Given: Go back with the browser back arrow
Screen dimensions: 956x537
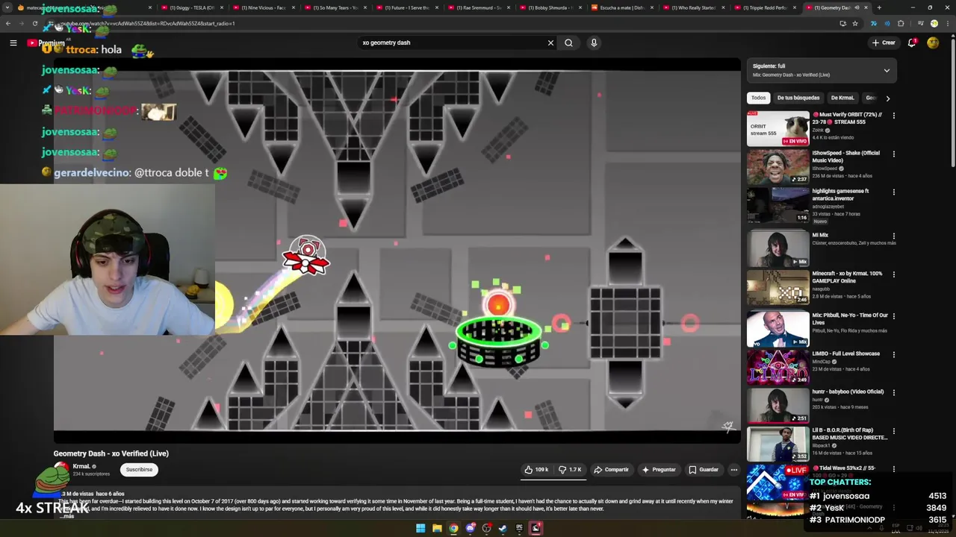Looking at the screenshot, I should tap(8, 23).
